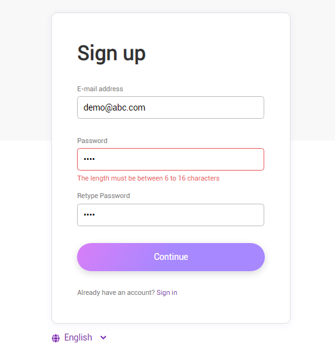Click the globe language icon
Viewport: 335px width, 358px height.
[56, 338]
